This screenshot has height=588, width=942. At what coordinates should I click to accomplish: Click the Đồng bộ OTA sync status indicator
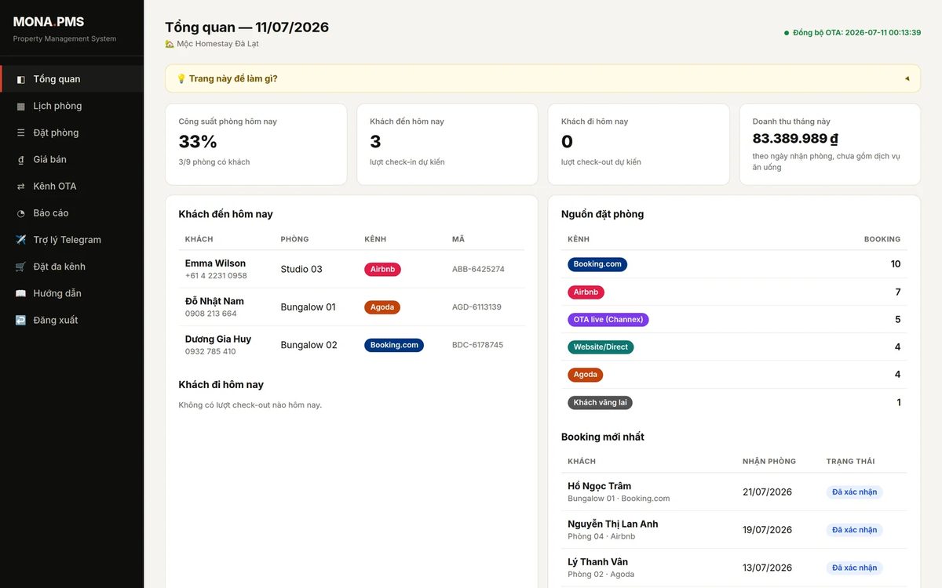[x=852, y=33]
